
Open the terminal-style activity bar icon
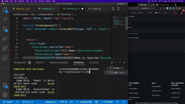[x=5, y=58]
